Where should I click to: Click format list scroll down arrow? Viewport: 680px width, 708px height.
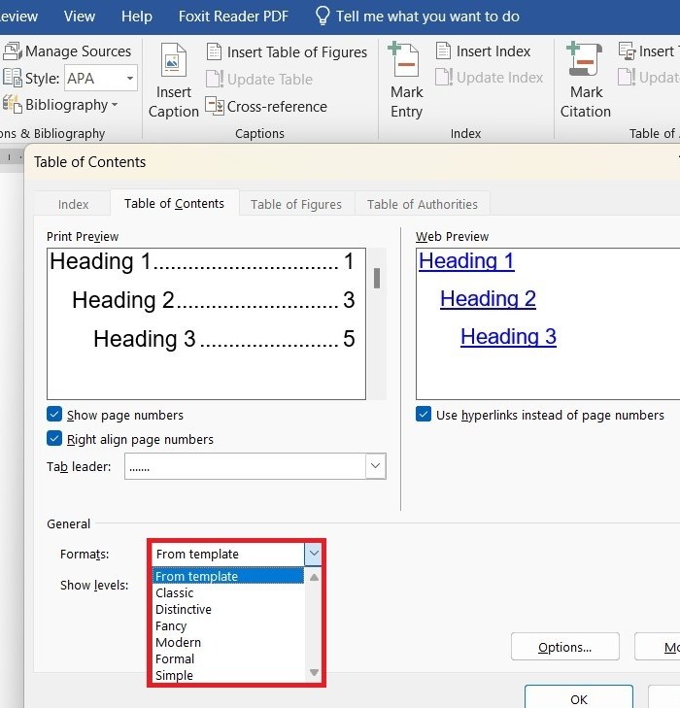click(315, 672)
